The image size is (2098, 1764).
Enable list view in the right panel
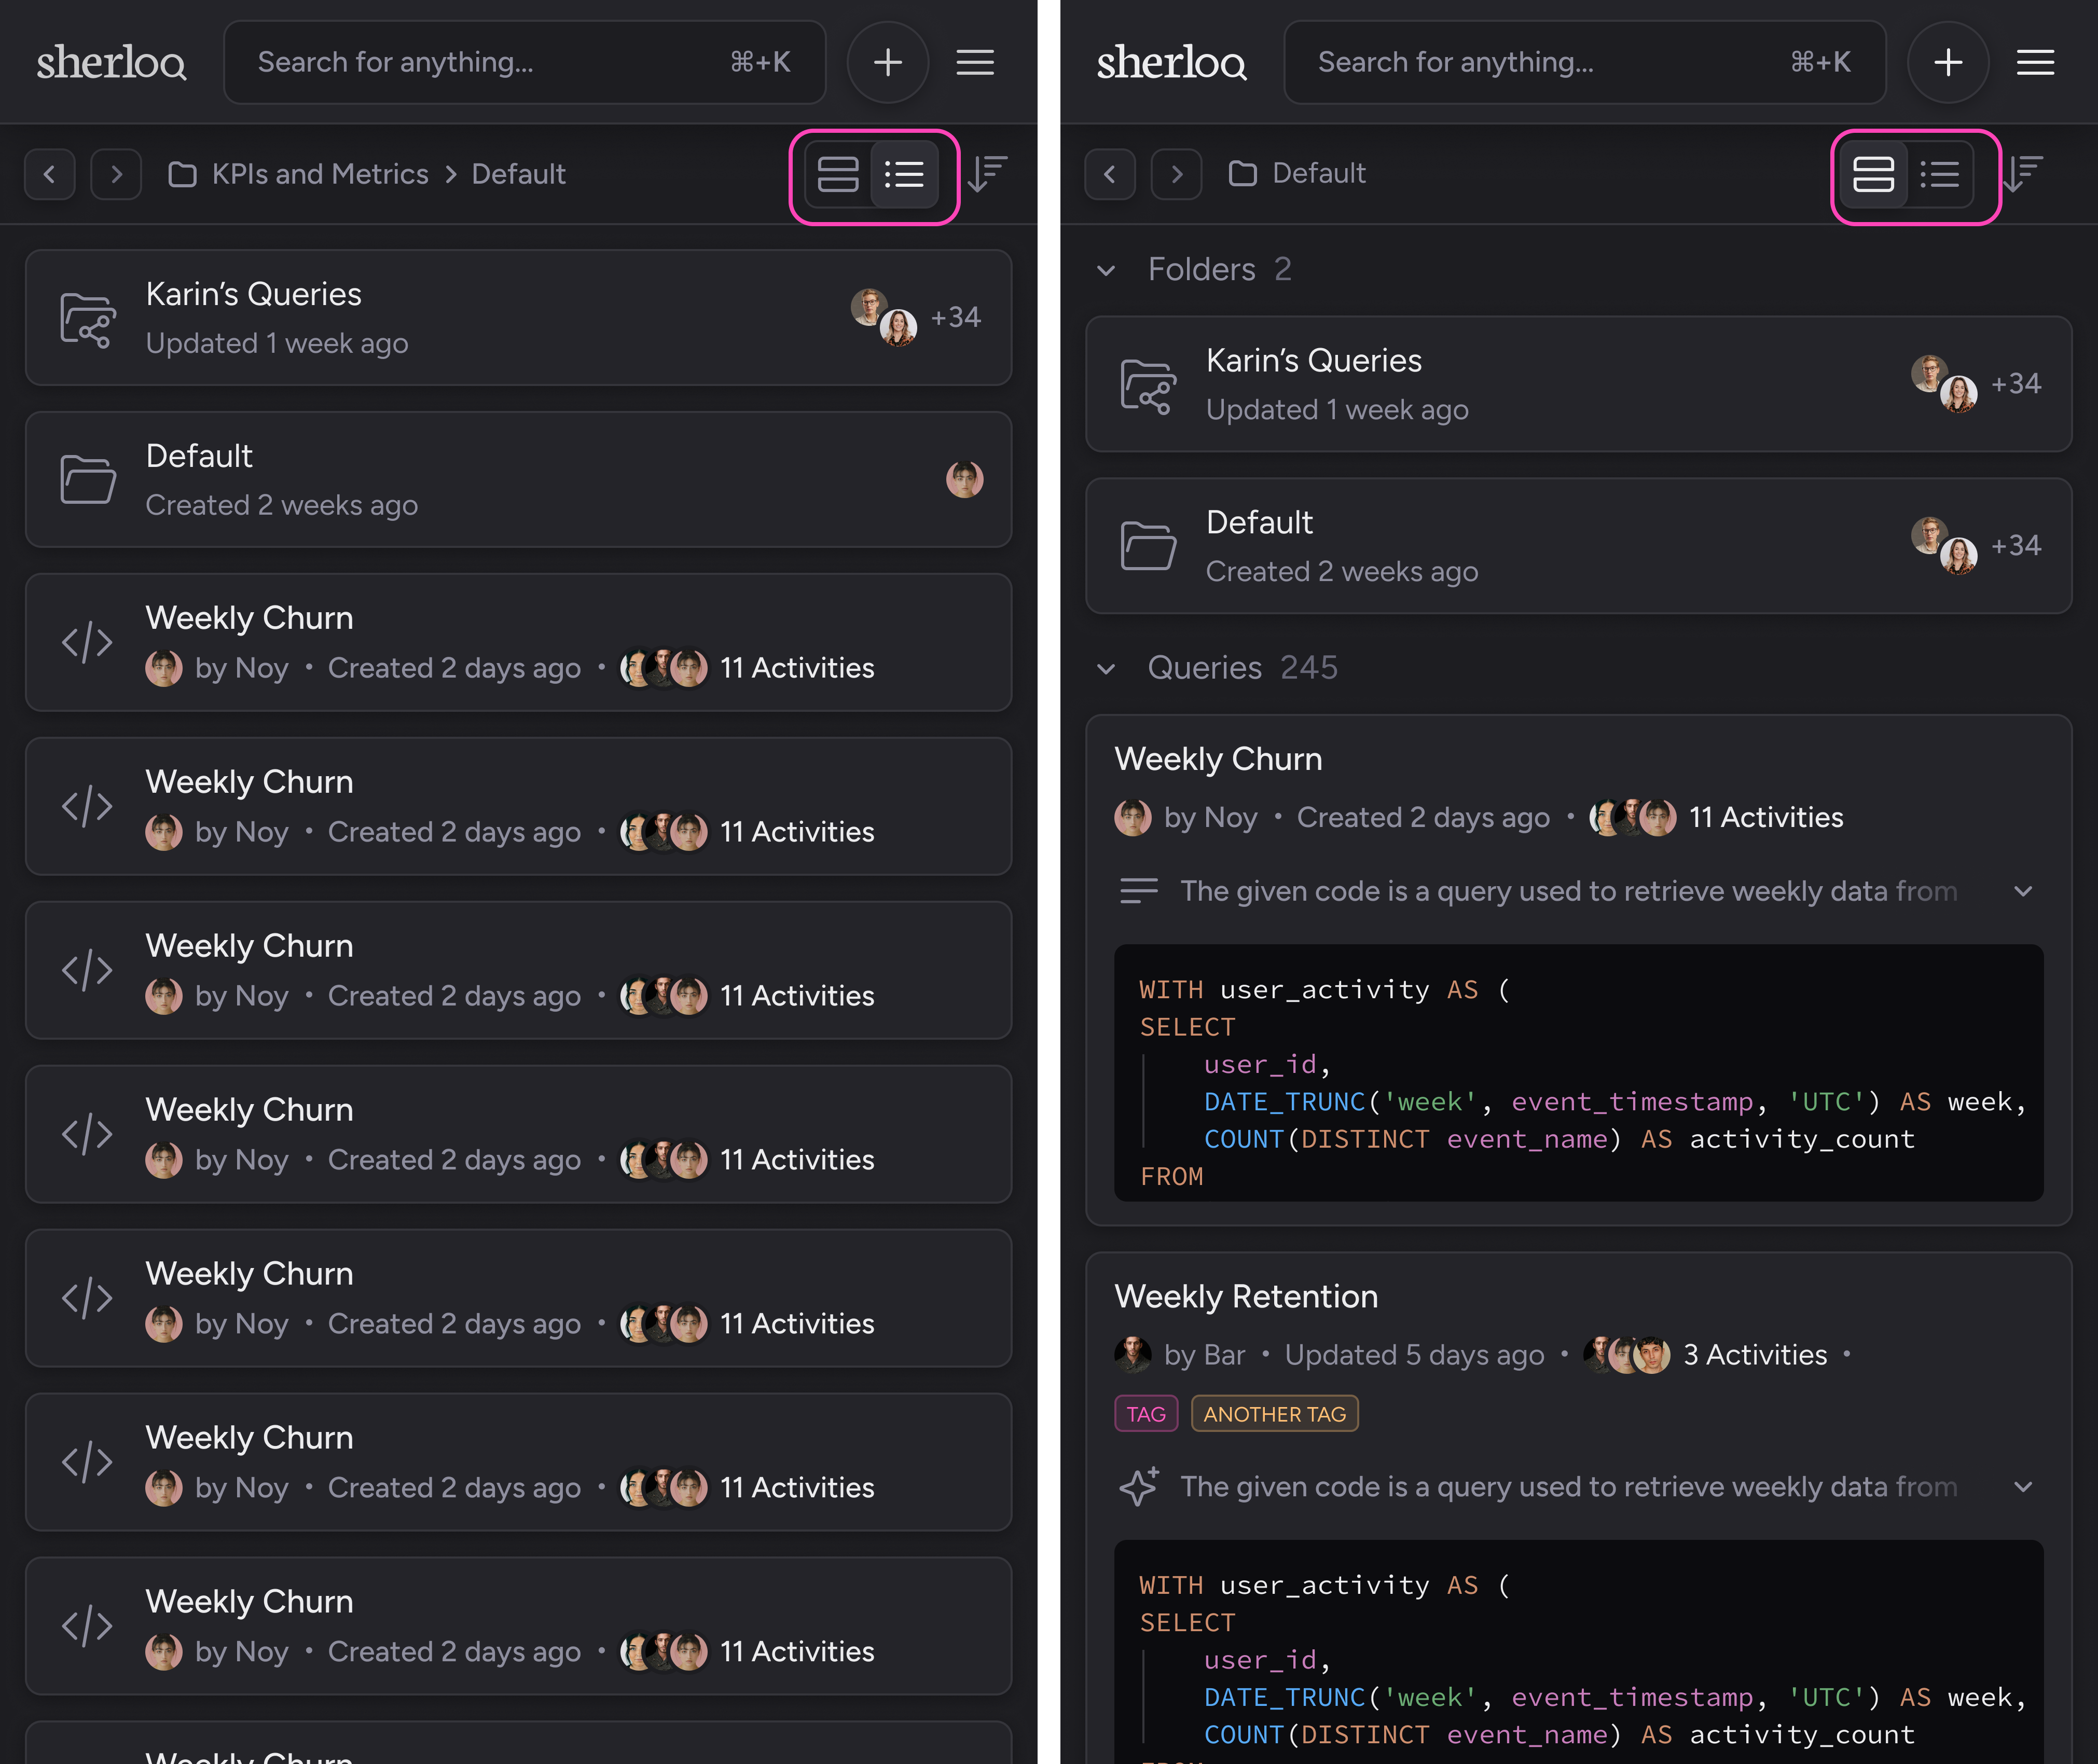click(x=1941, y=174)
